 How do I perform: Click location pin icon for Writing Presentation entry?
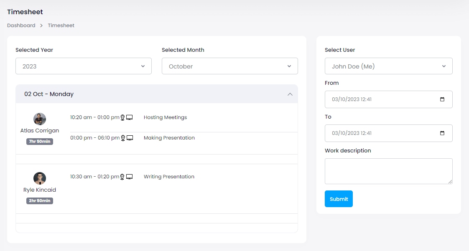[122, 177]
